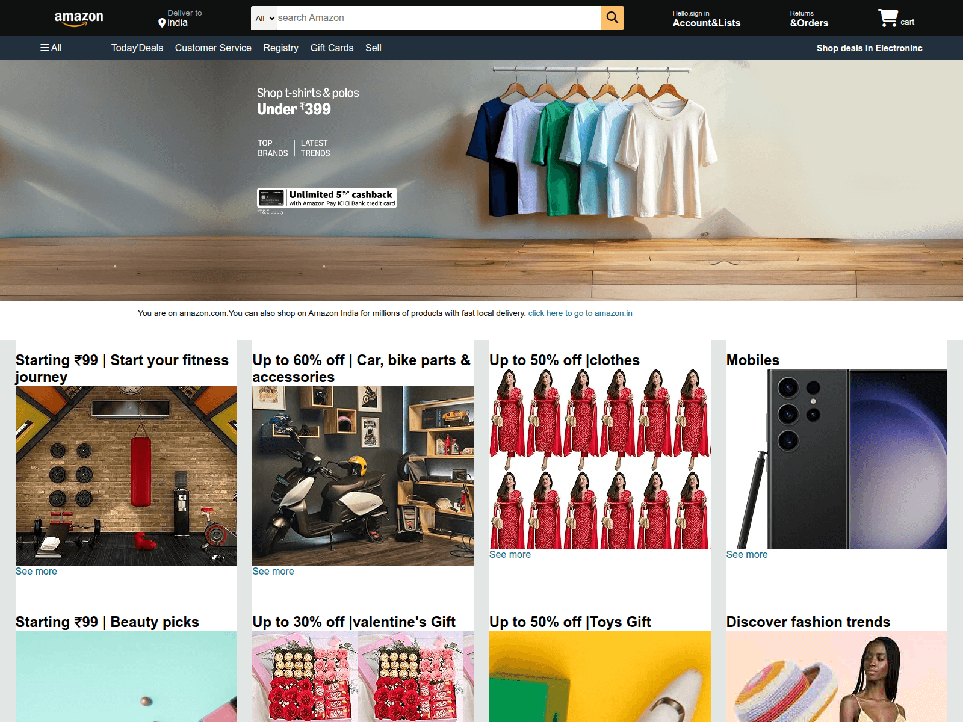Viewport: 963px width, 722px height.
Task: Click Shop deals in Electronics link
Action: [x=869, y=48]
